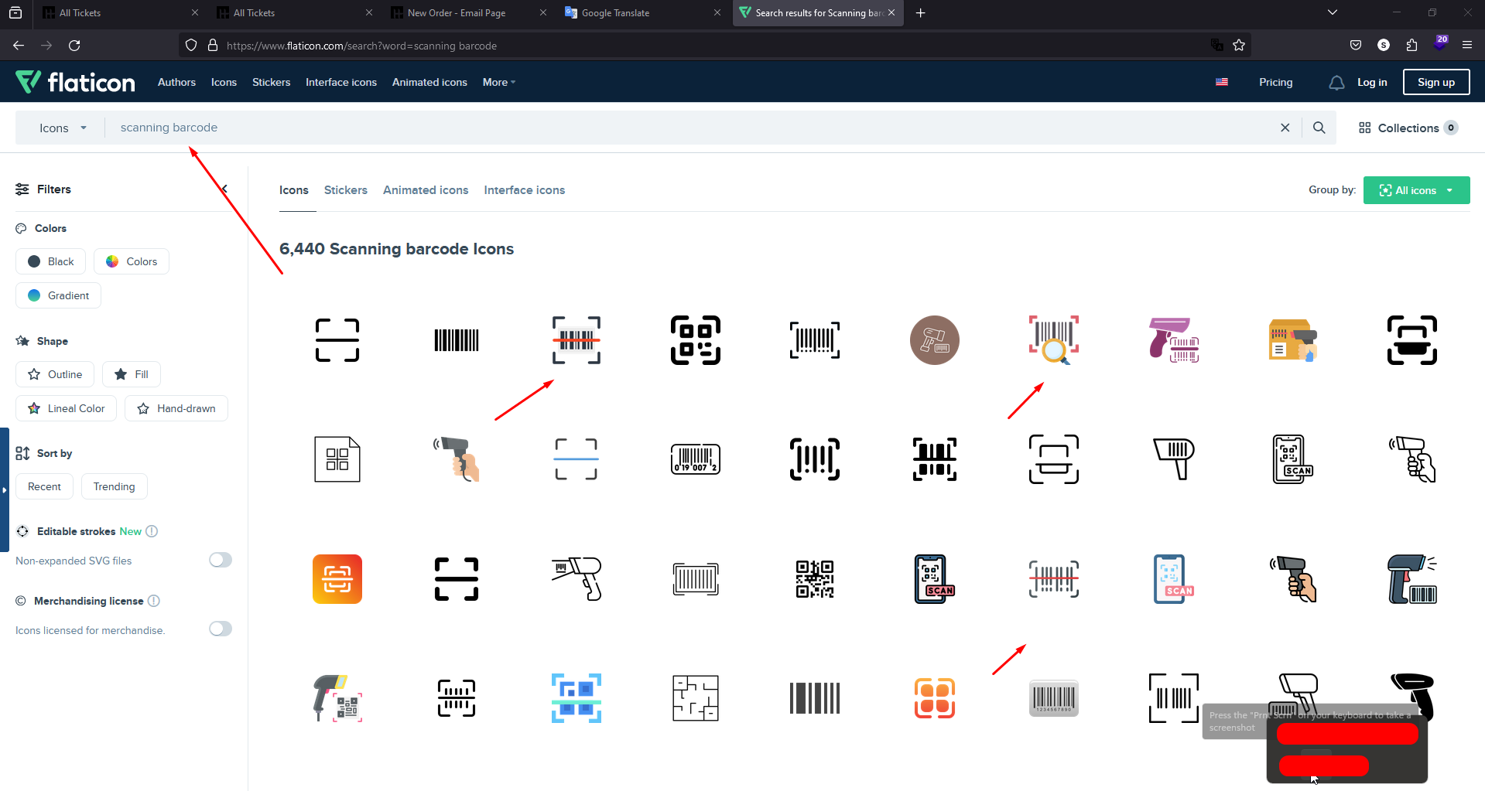Image resolution: width=1485 pixels, height=791 pixels.
Task: Filter by Lineal Color shape
Action: [66, 408]
